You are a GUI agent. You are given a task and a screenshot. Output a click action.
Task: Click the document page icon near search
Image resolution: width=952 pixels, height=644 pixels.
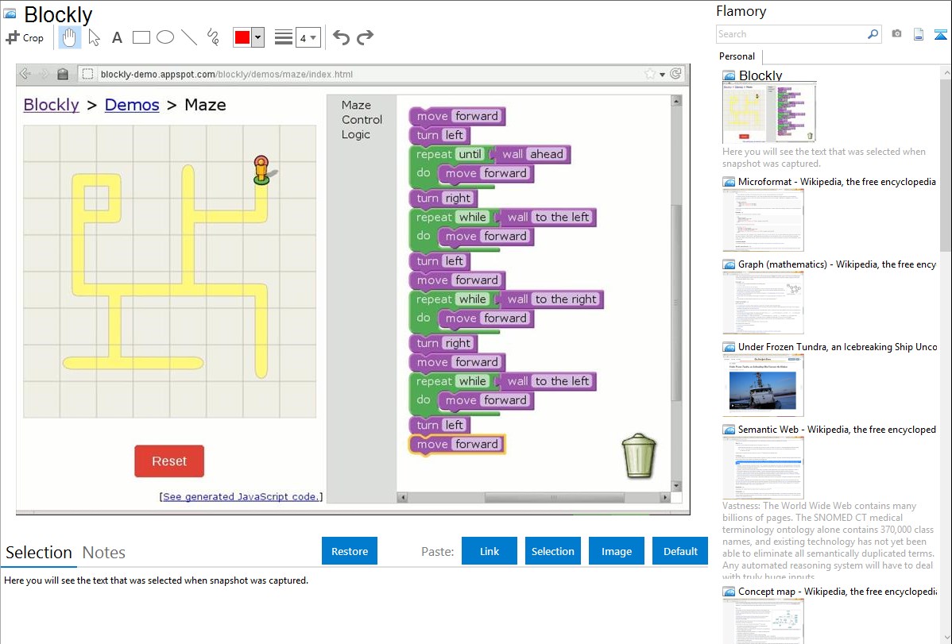coord(919,34)
